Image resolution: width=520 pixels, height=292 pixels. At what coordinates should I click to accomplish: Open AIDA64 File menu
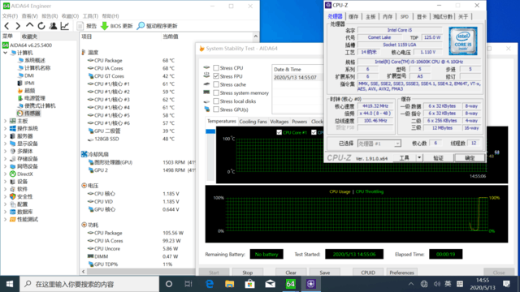(x=10, y=16)
